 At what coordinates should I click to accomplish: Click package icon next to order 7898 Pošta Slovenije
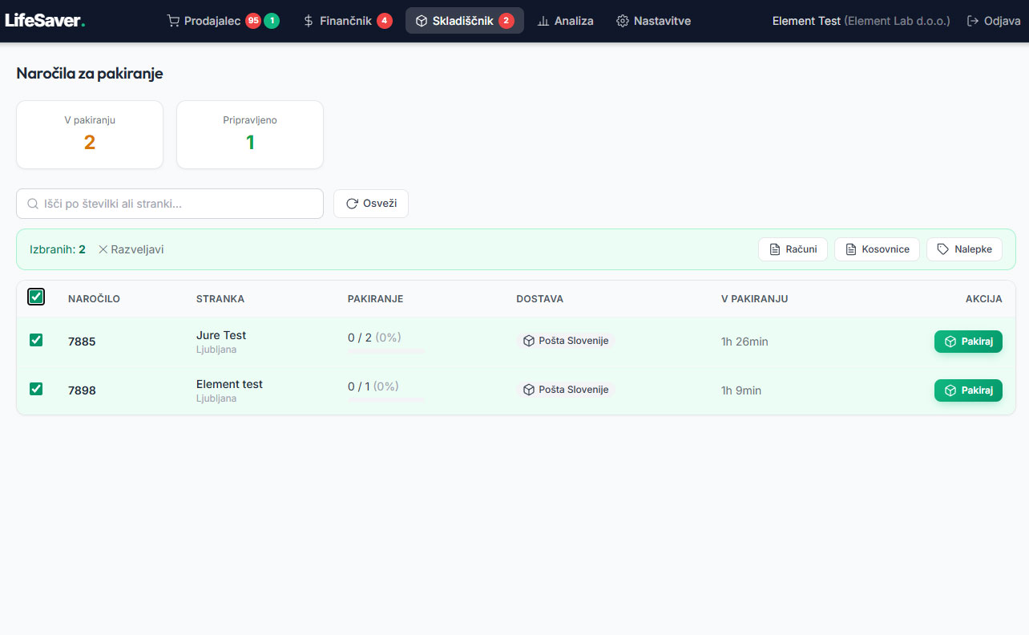[x=529, y=390]
